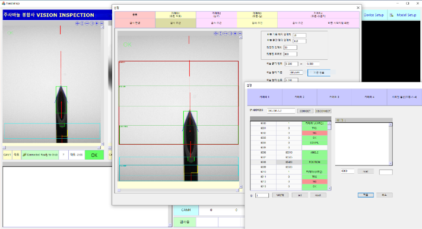Switch to 카메라 2 tab in communication dialog
Viewport: 422px width, 229px height.
pyautogui.click(x=300, y=97)
